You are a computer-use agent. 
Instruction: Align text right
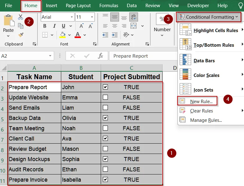[124, 26]
